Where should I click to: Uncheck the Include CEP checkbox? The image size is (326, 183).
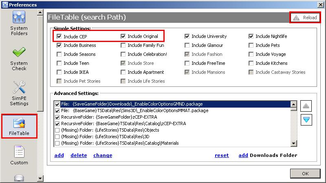pos(59,36)
